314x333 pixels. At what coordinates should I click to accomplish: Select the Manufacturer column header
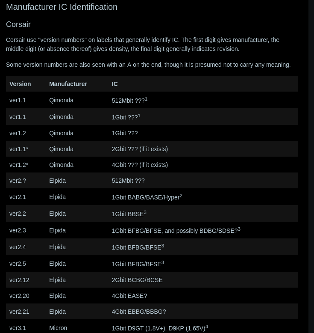click(68, 84)
